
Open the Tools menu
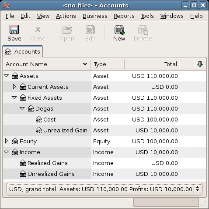(147, 16)
